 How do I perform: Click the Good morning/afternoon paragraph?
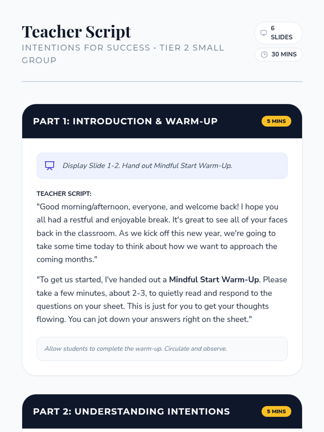point(162,233)
